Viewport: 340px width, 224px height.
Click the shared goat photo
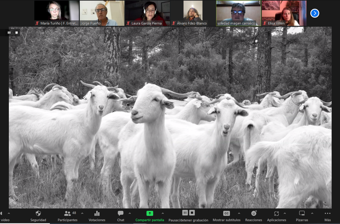point(170,117)
